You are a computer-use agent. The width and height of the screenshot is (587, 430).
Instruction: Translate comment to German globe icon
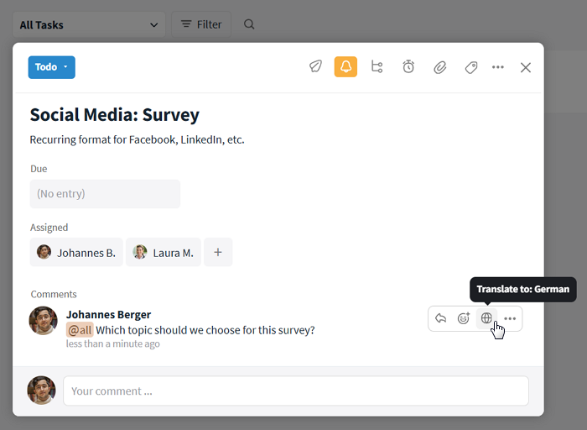(486, 318)
